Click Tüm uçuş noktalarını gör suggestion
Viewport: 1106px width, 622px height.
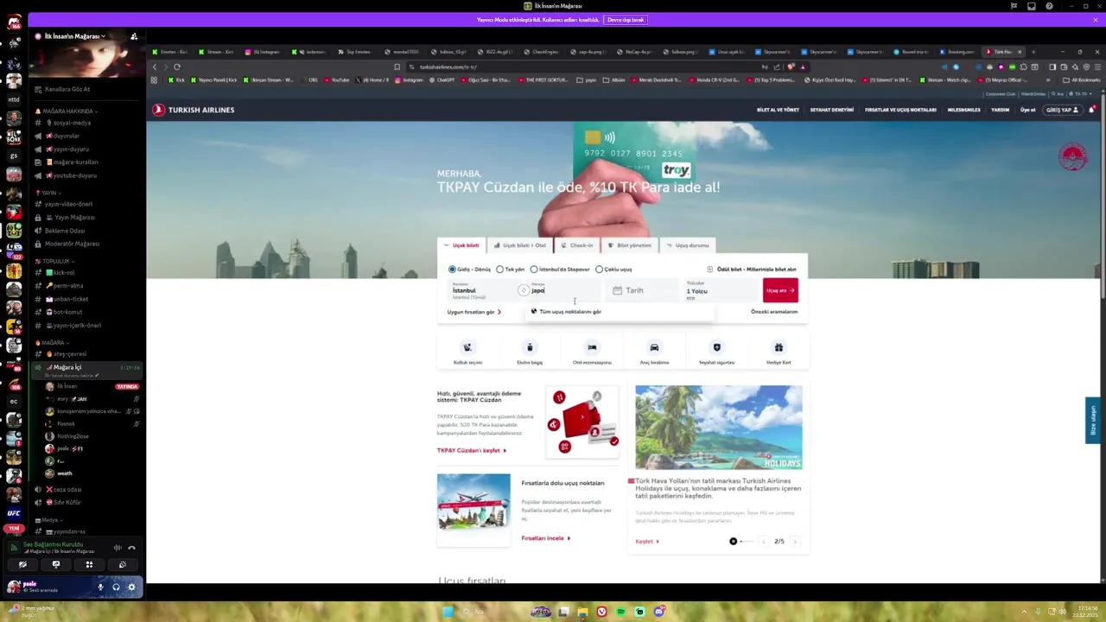pos(567,312)
